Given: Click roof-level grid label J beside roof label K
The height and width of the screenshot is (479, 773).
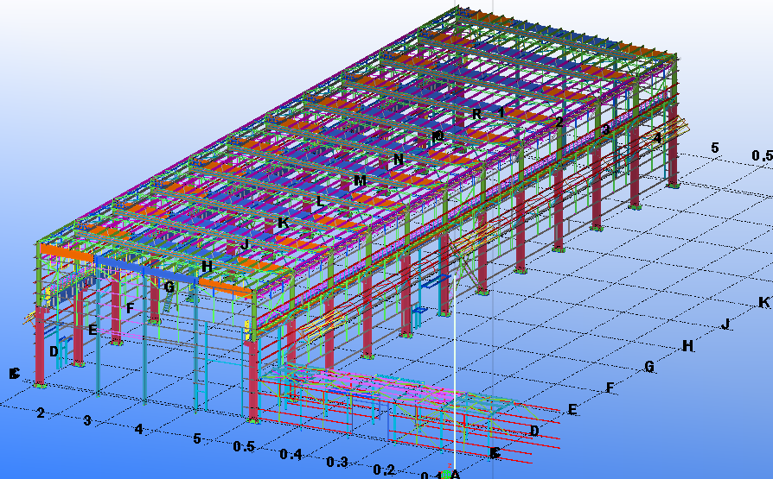Looking at the screenshot, I should click(x=245, y=244).
